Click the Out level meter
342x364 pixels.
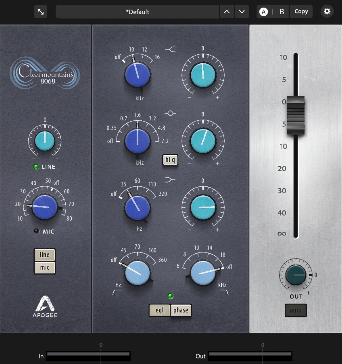click(250, 356)
